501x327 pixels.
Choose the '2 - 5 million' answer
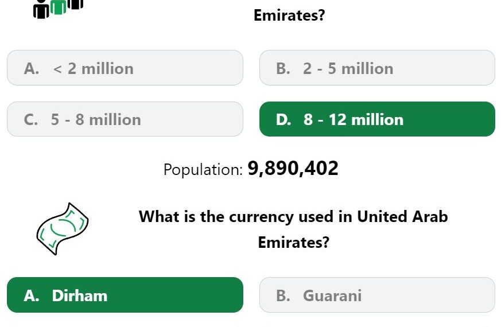[x=377, y=68]
